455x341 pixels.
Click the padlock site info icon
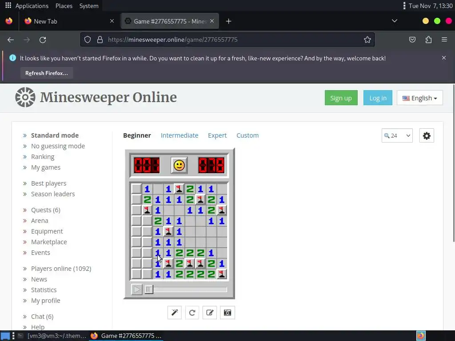tap(100, 40)
